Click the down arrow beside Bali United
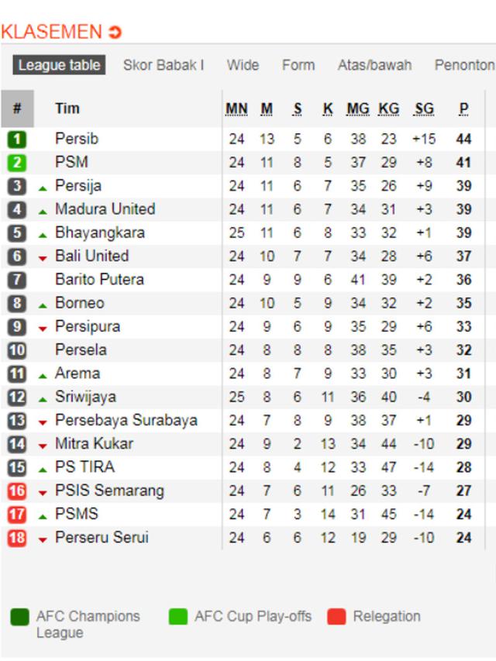 [x=43, y=256]
